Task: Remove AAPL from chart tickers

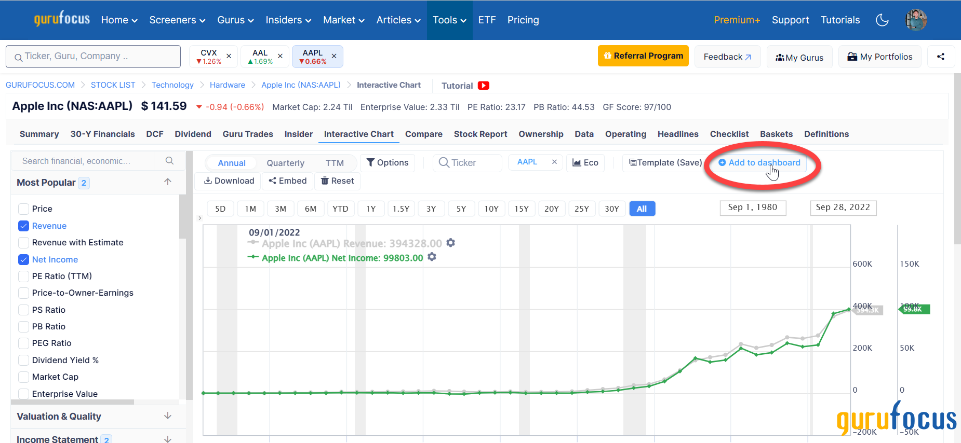Action: 554,162
